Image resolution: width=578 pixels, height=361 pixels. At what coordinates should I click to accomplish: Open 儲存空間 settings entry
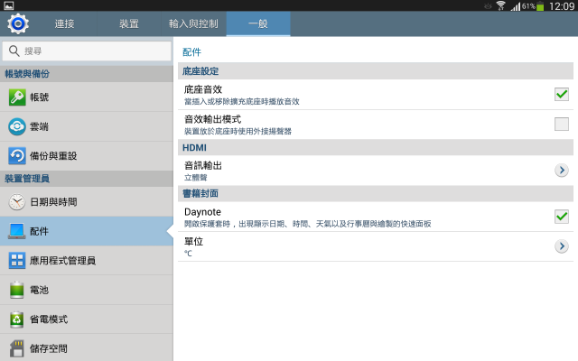pos(87,348)
